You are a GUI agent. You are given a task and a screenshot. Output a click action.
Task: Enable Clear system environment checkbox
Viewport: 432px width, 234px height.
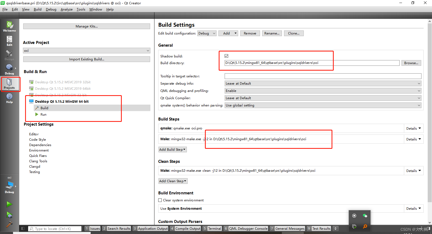pos(160,200)
